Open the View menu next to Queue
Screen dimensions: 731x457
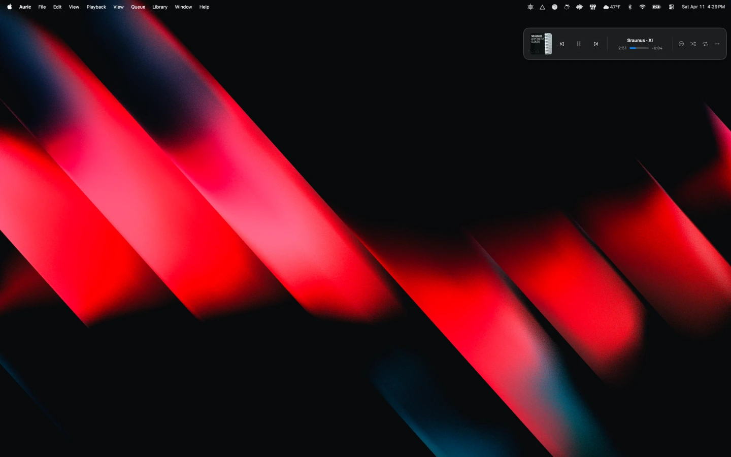[x=118, y=7]
